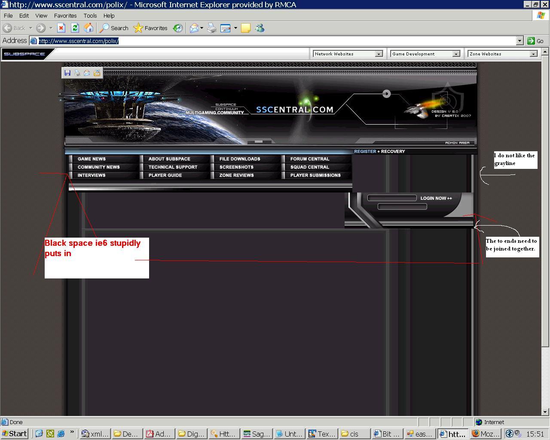Open the Search pane
550x440 pixels.
[x=114, y=28]
